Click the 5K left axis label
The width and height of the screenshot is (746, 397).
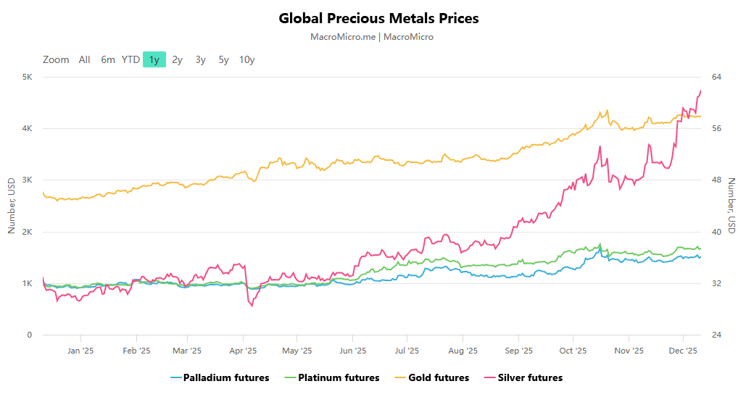(26, 77)
